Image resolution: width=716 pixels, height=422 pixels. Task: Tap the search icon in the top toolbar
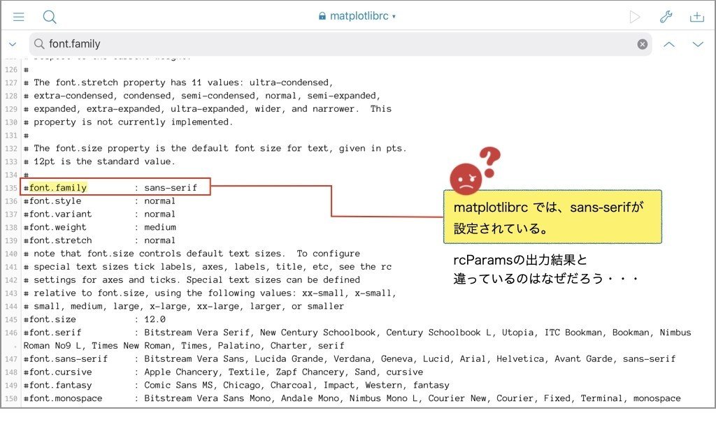pos(49,16)
